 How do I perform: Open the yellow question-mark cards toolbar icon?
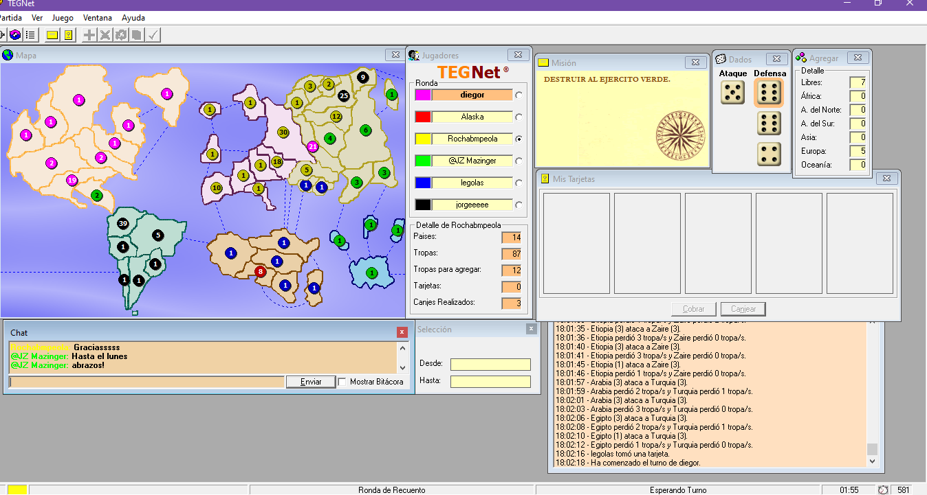(68, 34)
